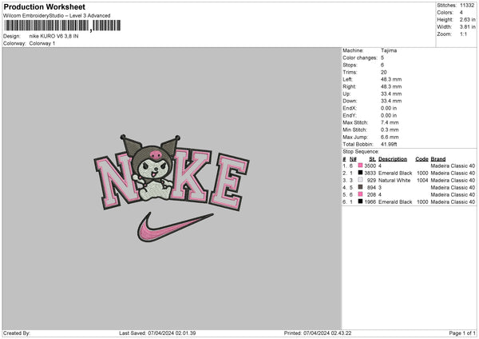Click the Stop Sequence heading
The width and height of the screenshot is (479, 339).
(x=361, y=151)
